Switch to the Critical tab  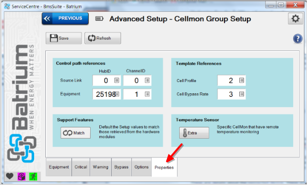[81, 167]
